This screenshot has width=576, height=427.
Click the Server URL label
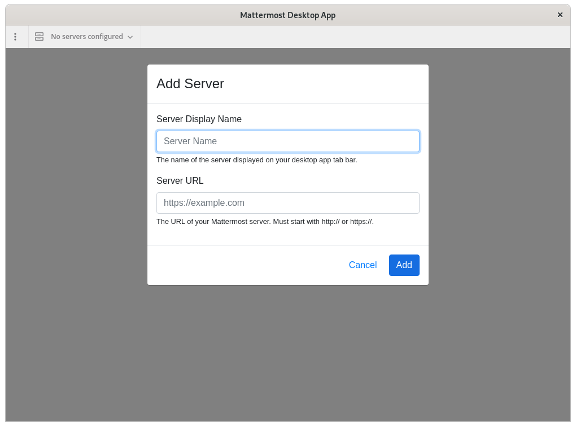(x=180, y=181)
